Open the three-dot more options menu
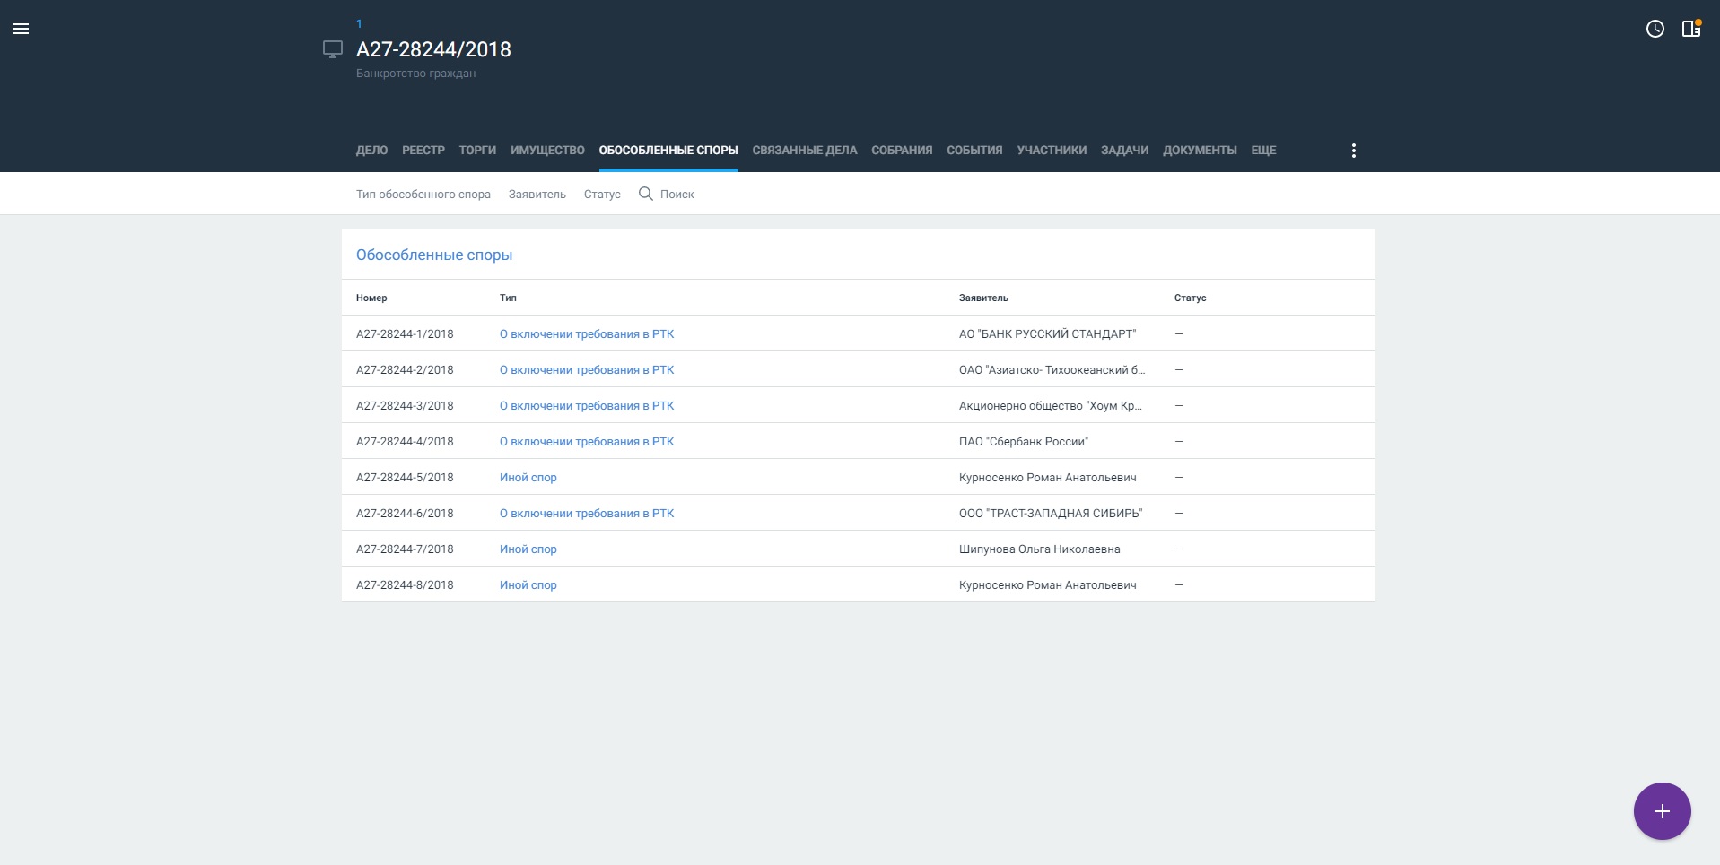The image size is (1720, 865). click(1354, 151)
